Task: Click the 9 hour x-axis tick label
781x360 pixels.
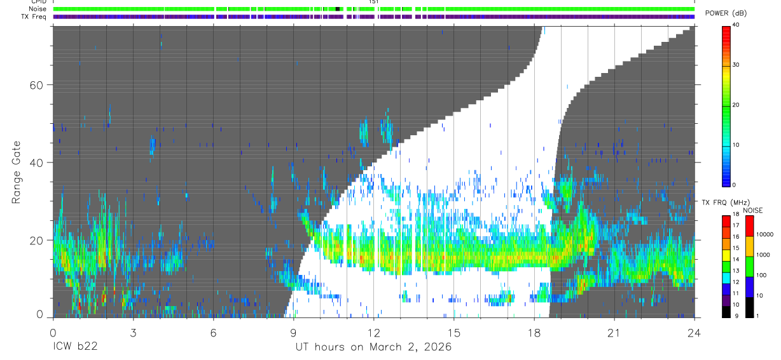Action: pos(293,332)
